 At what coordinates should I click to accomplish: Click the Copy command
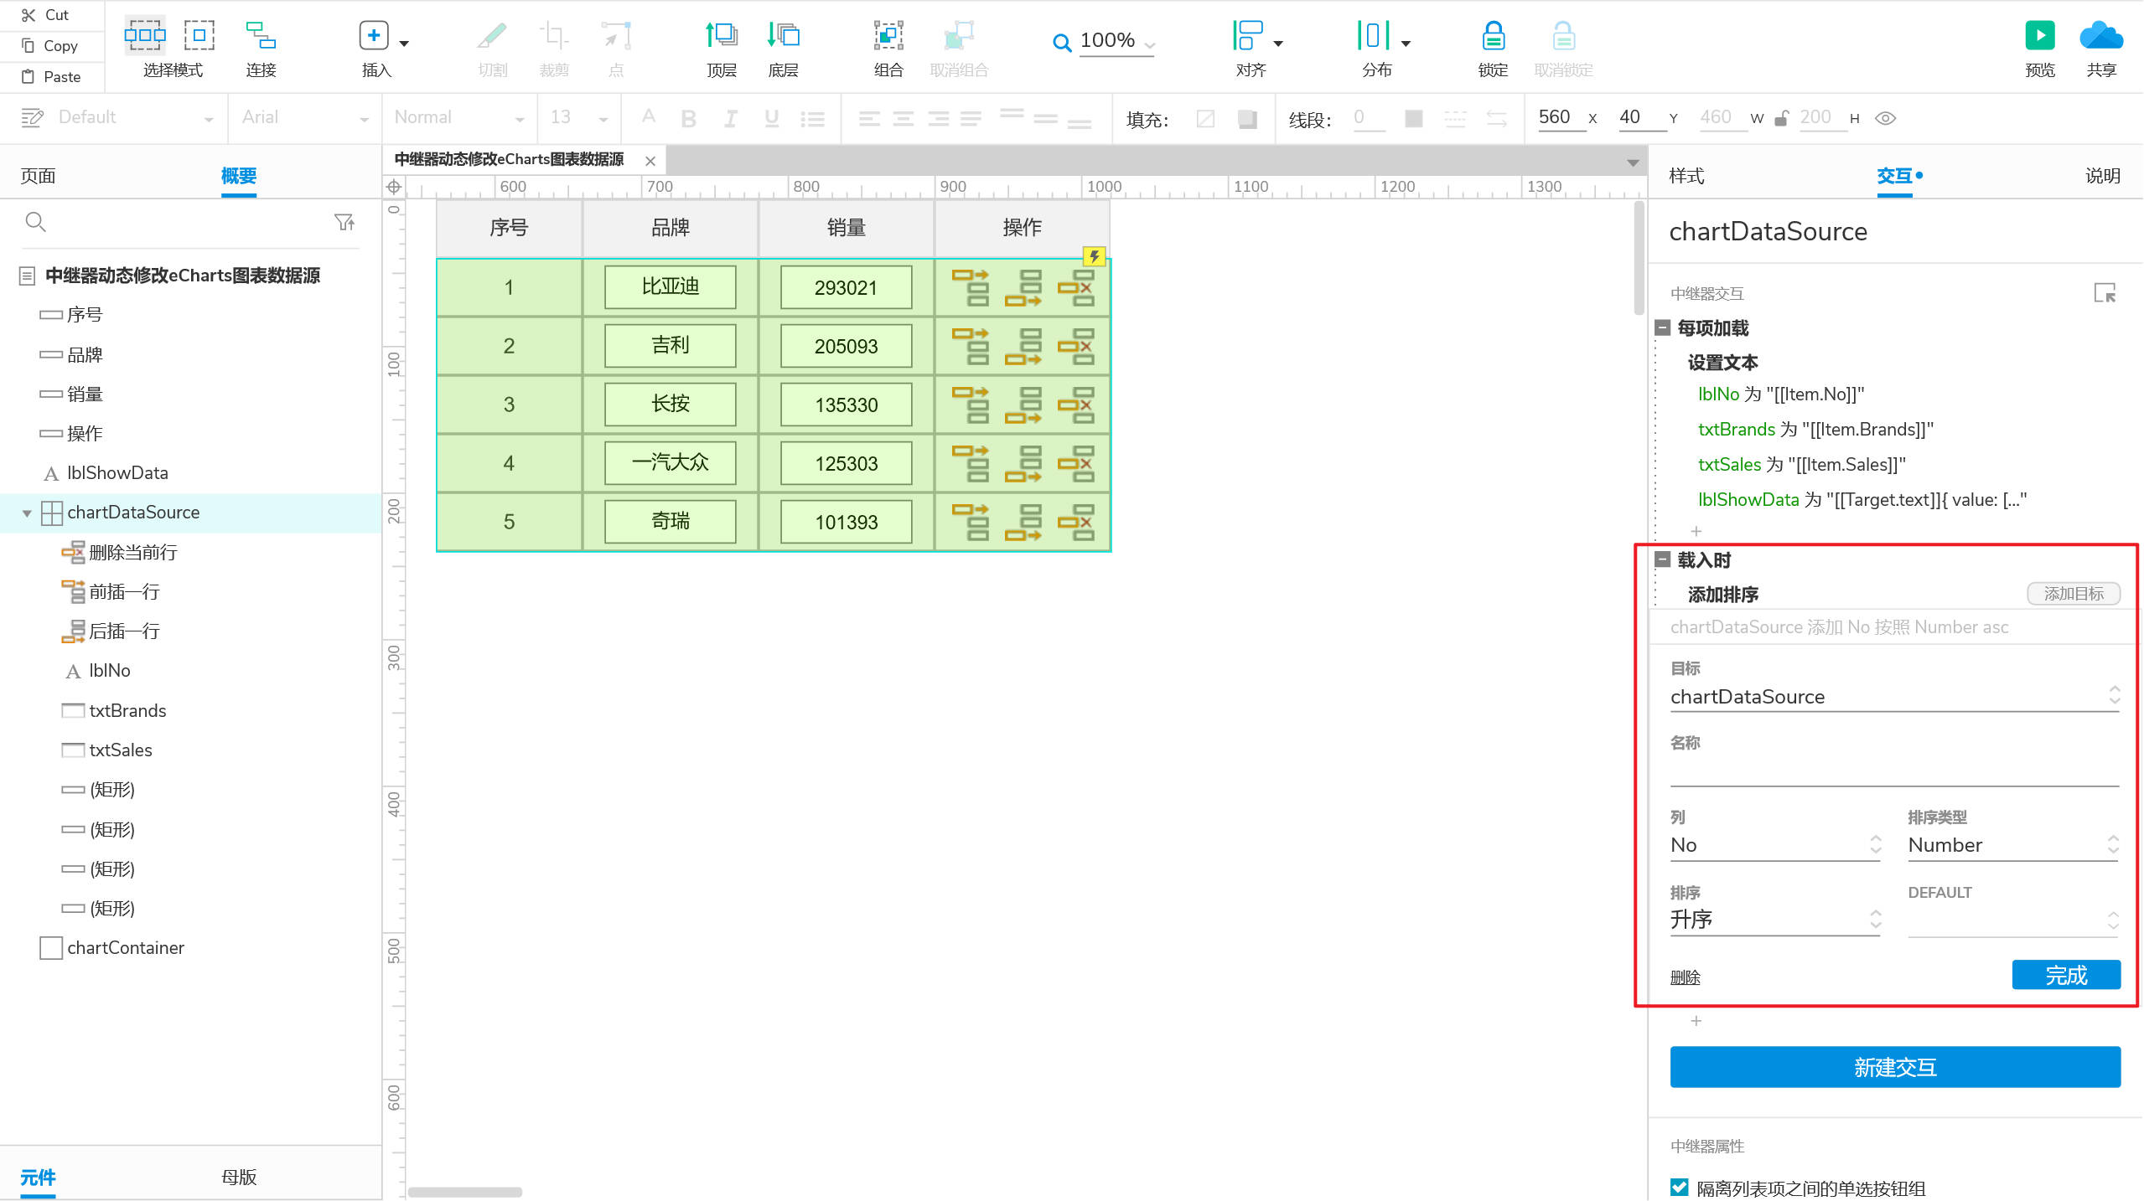click(49, 46)
